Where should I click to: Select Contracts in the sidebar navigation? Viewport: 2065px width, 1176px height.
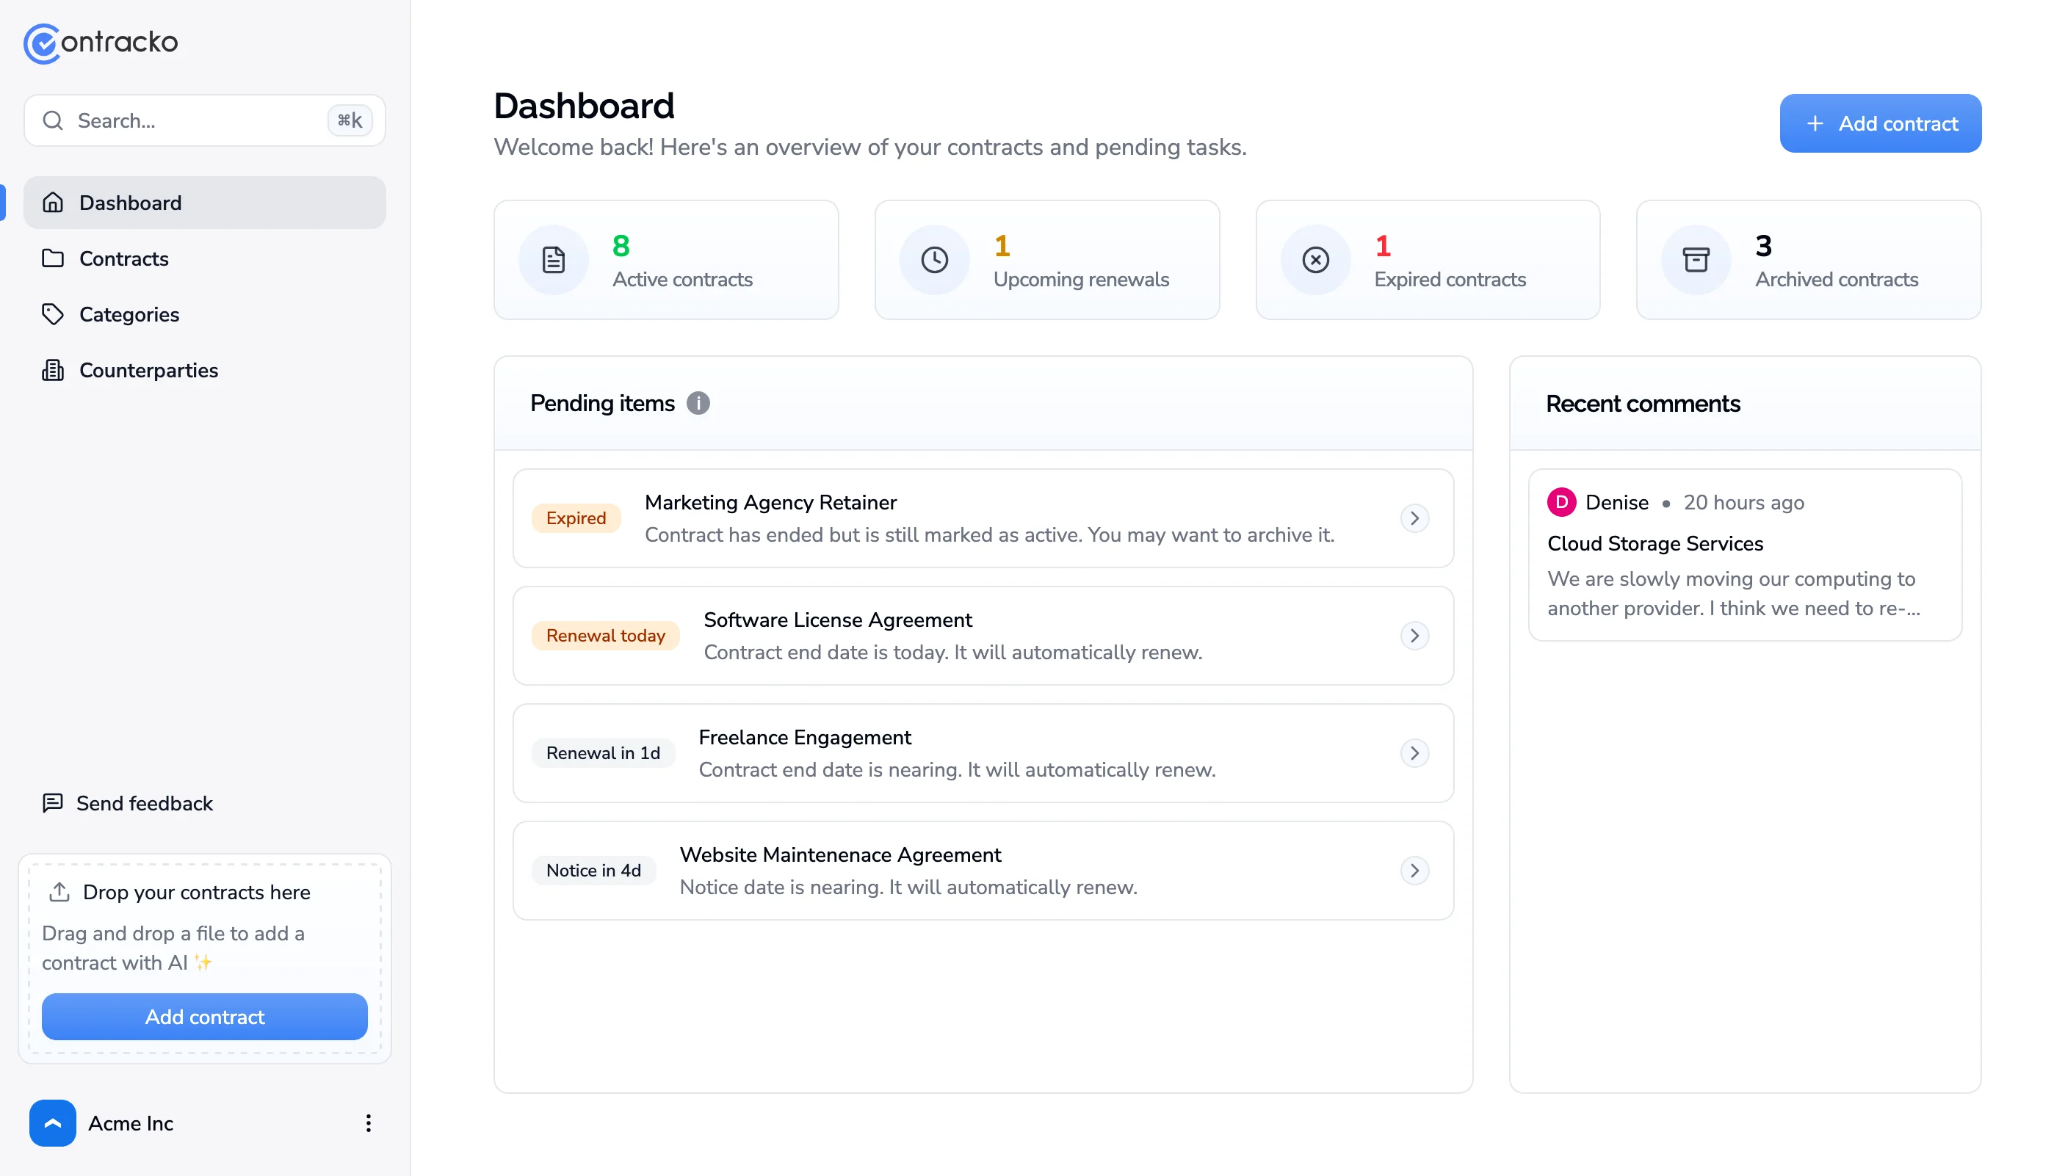click(123, 258)
